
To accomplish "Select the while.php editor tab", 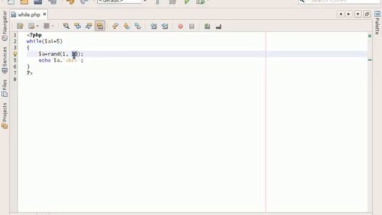I will point(29,14).
